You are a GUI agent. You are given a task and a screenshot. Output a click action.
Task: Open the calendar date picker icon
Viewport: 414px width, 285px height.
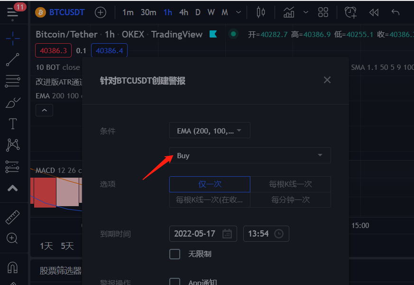pos(227,234)
